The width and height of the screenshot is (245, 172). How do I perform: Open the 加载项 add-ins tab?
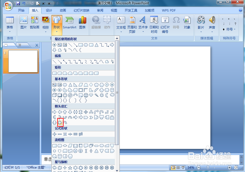tap(150, 11)
